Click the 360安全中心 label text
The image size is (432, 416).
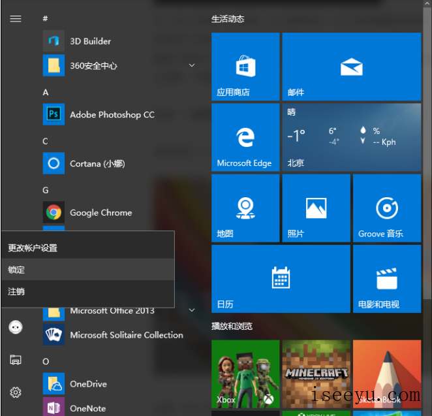[x=93, y=65]
